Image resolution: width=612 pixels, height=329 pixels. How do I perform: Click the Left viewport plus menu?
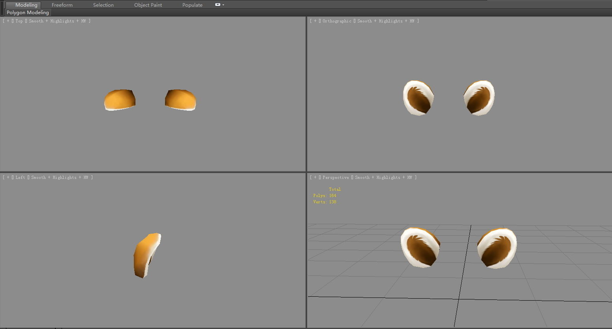8,178
